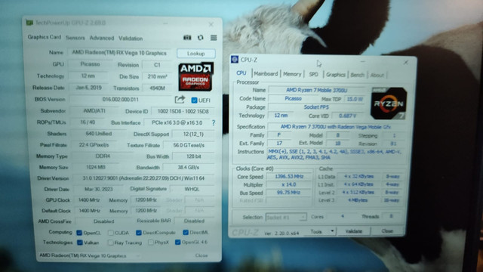Click the Level 3 cache value 4 MBytes

coord(358,200)
